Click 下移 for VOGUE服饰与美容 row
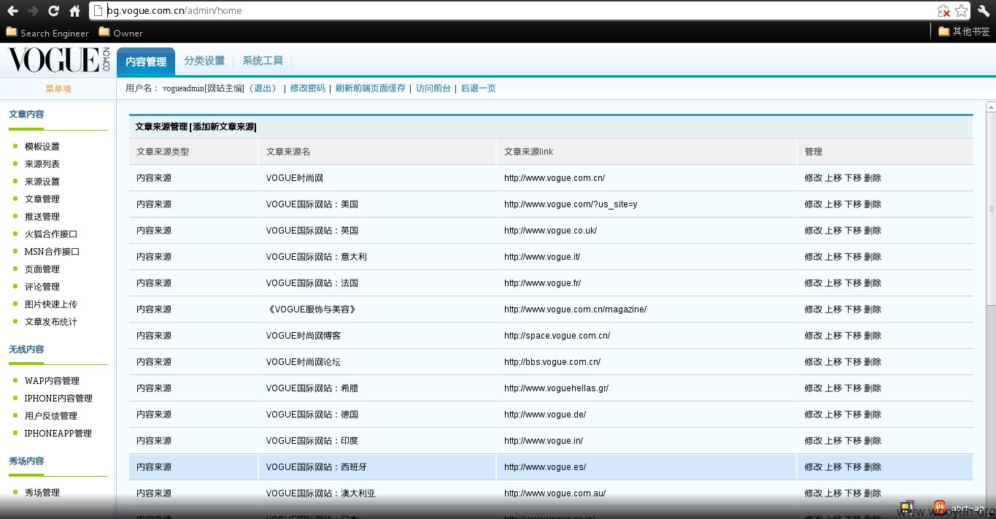 click(x=853, y=310)
